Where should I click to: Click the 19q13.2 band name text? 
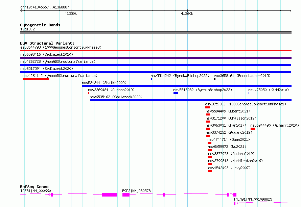click(27, 29)
